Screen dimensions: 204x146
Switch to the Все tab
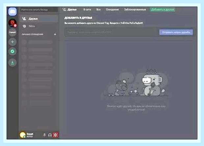point(98,10)
